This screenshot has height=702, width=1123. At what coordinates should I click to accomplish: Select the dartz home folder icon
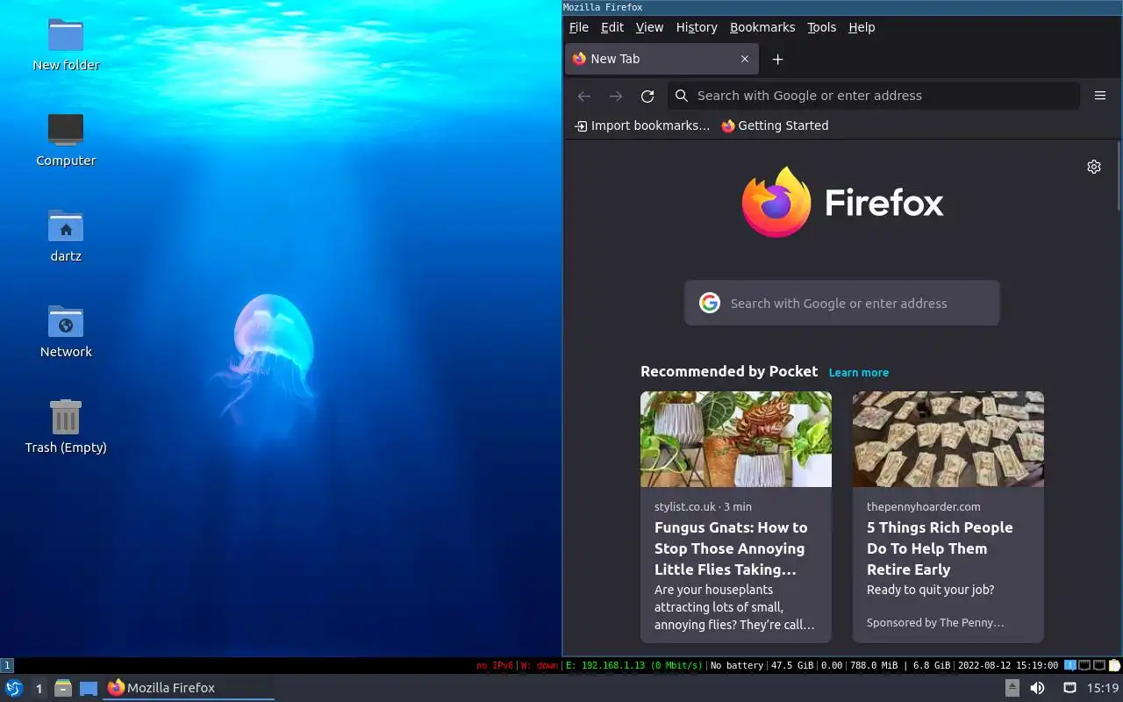pyautogui.click(x=66, y=236)
